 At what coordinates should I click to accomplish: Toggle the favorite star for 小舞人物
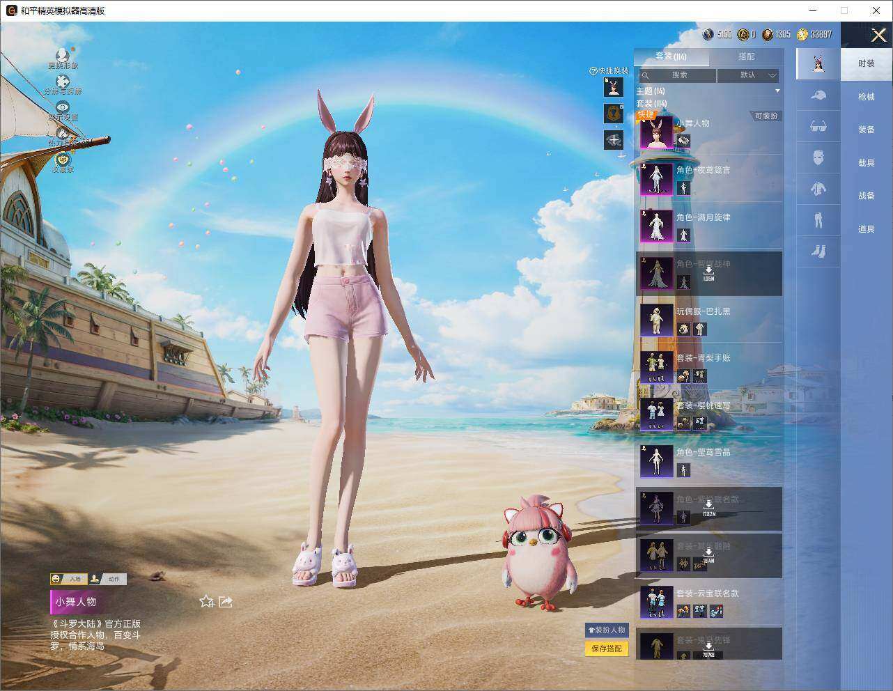pos(206,601)
